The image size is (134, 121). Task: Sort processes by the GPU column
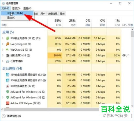click(x=114, y=23)
